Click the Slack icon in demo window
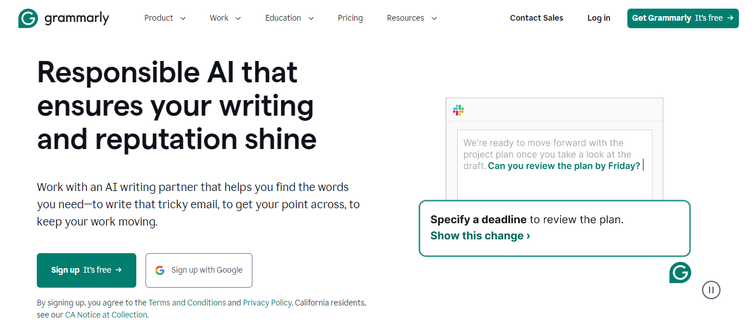The image size is (755, 336). pos(458,110)
